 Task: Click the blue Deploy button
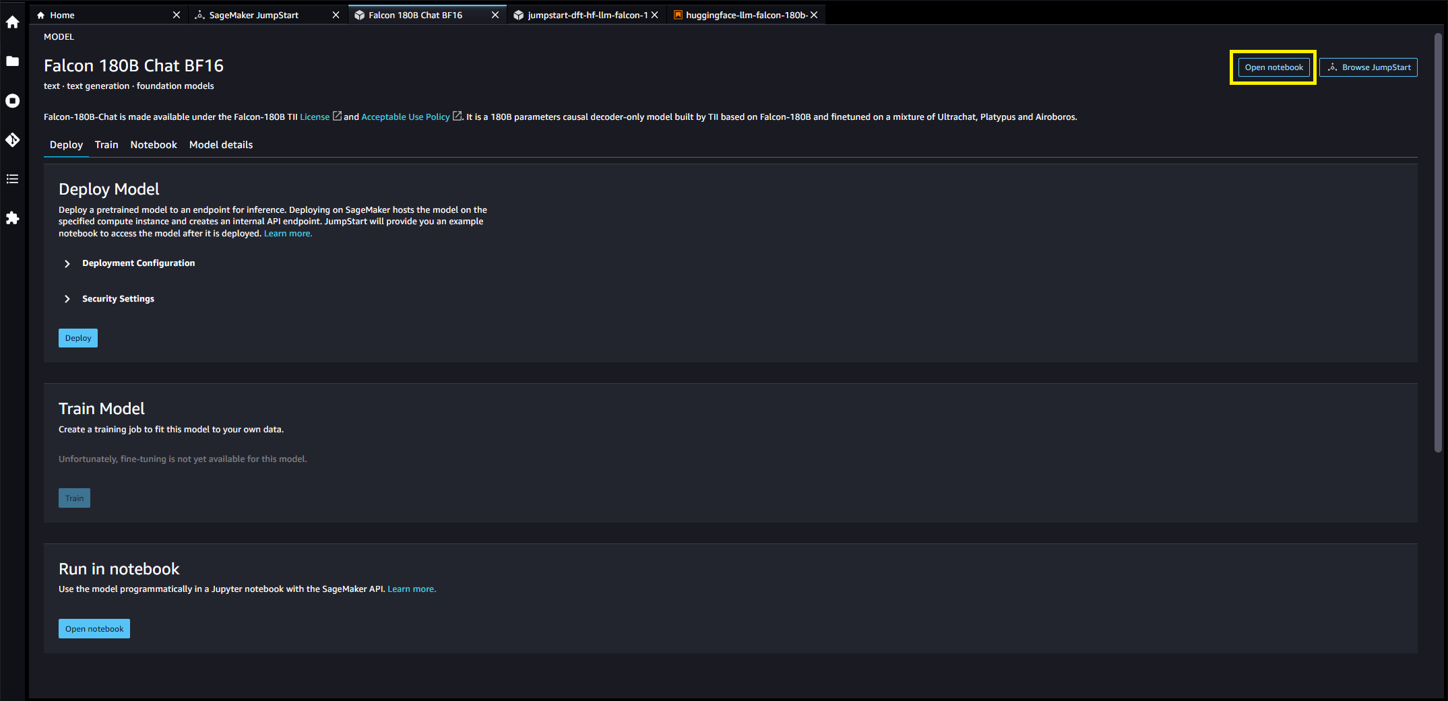point(78,338)
